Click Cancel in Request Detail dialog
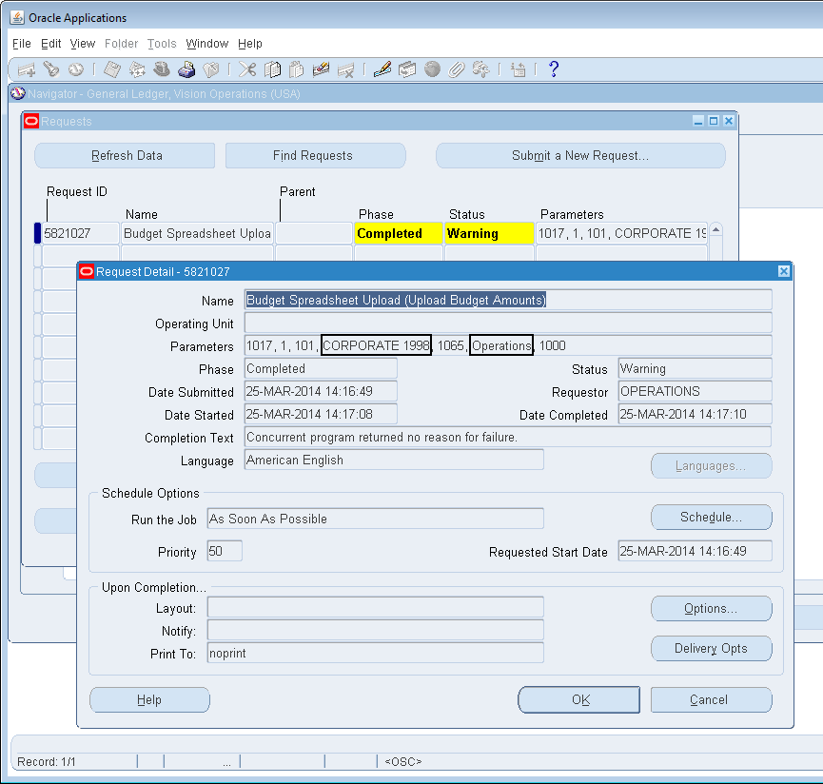The width and height of the screenshot is (823, 784). click(x=711, y=699)
